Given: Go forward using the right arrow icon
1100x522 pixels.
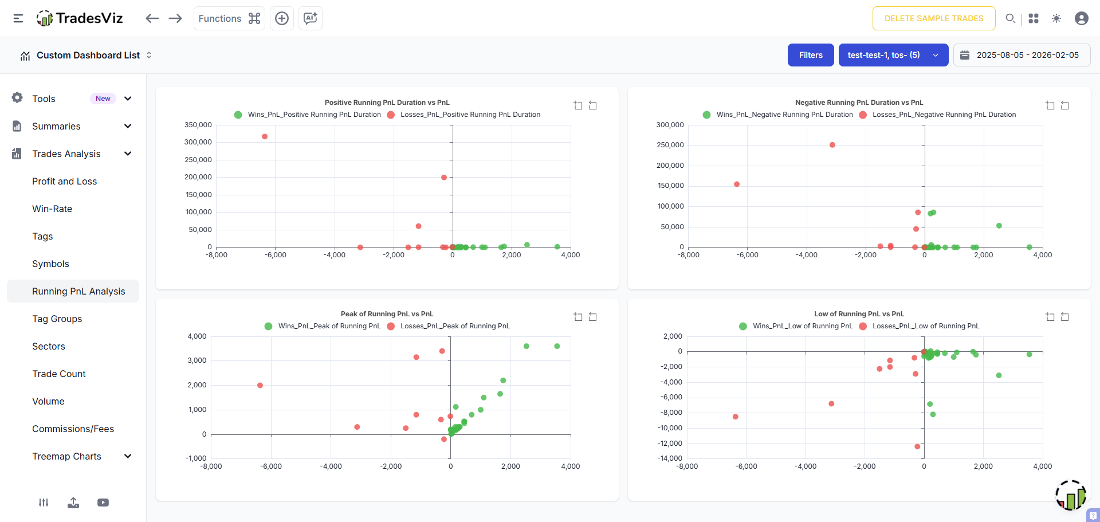Looking at the screenshot, I should (175, 18).
